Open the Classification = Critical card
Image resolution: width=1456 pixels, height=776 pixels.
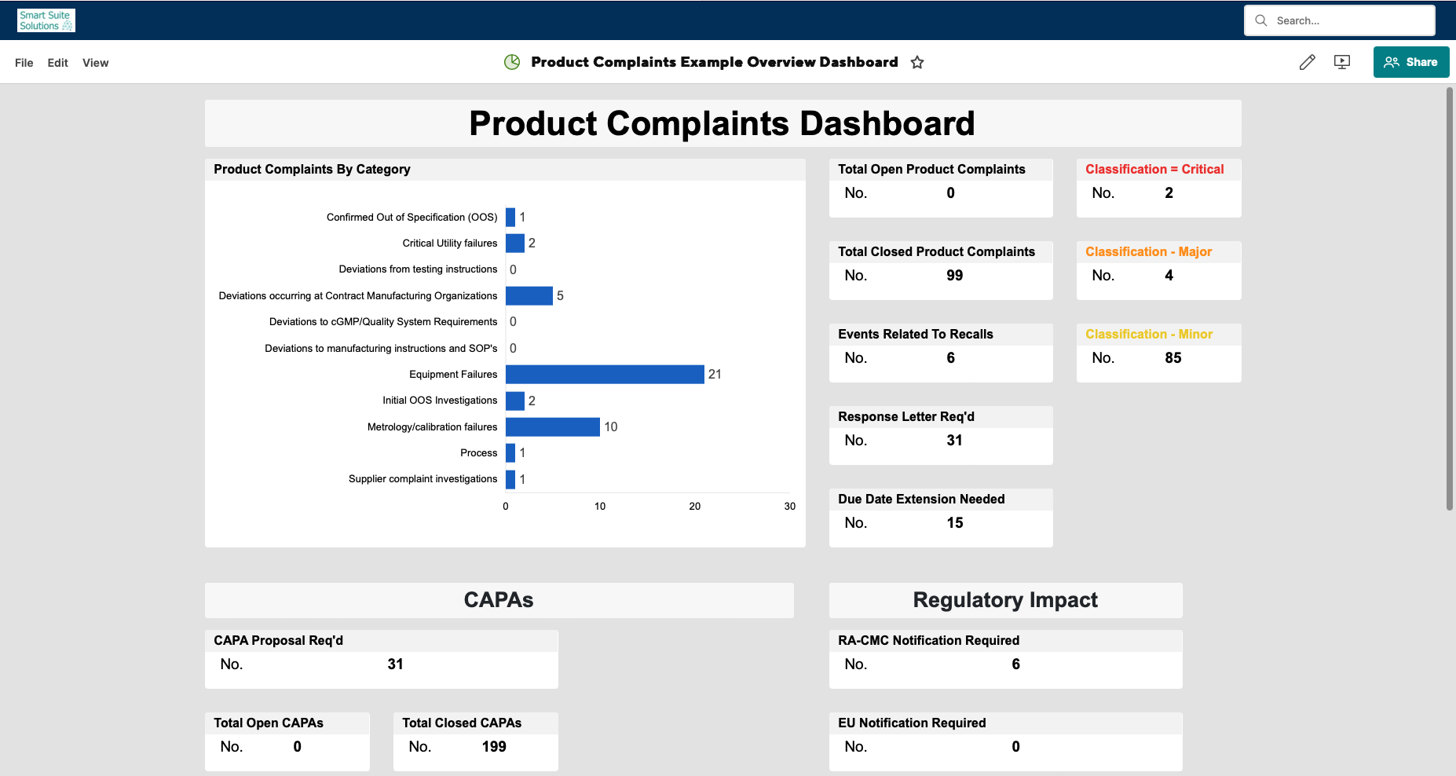click(1158, 189)
